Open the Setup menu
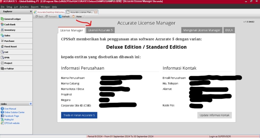This screenshot has width=260, height=138. [x=9, y=7]
